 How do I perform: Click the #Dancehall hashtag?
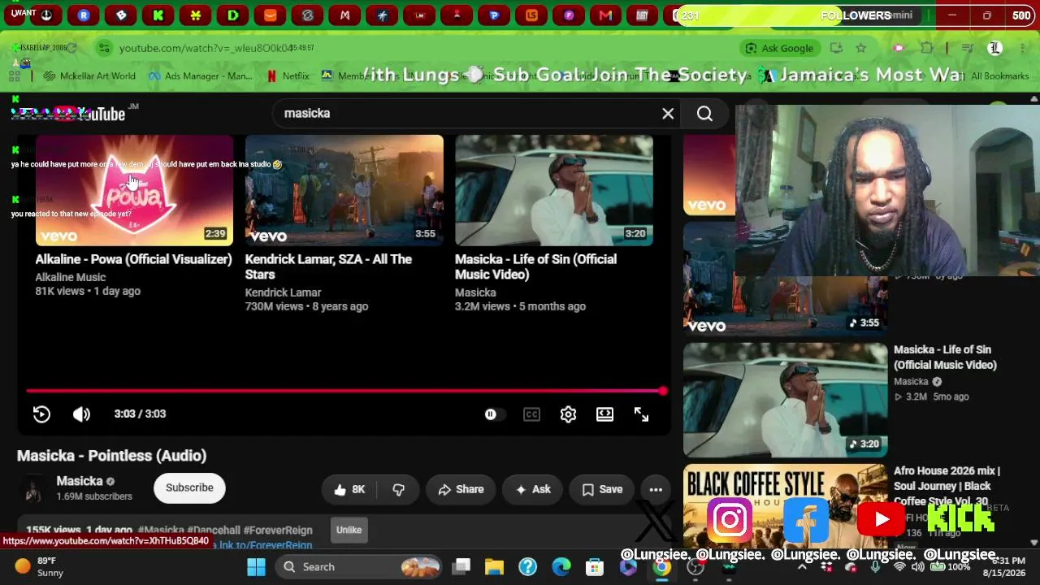[x=214, y=530]
